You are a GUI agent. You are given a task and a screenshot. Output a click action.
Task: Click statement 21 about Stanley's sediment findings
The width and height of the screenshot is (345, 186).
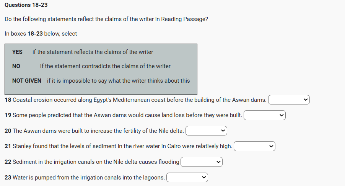(119, 146)
